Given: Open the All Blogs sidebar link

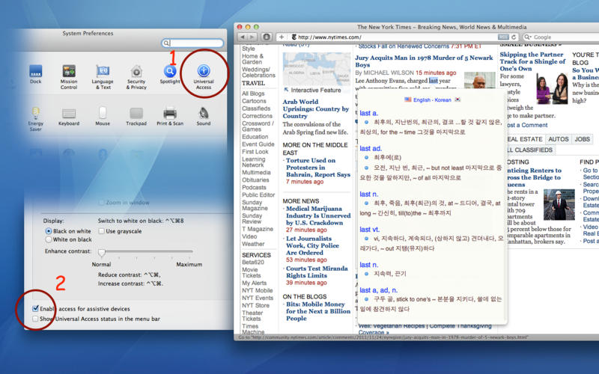Looking at the screenshot, I should 253,93.
